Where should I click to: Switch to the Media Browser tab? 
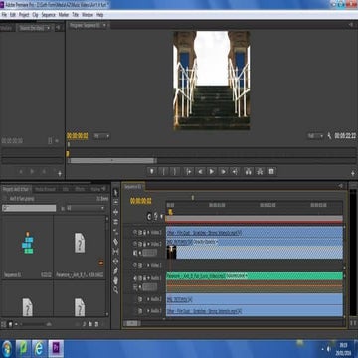pyautogui.click(x=45, y=189)
